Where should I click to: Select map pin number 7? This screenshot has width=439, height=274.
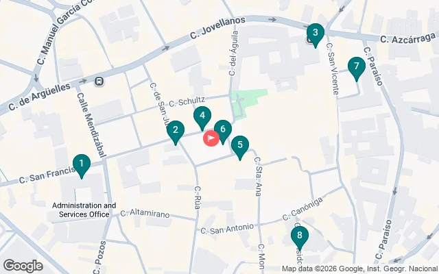tap(357, 68)
